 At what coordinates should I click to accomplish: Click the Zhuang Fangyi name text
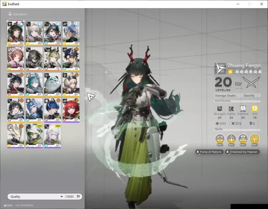(x=244, y=66)
